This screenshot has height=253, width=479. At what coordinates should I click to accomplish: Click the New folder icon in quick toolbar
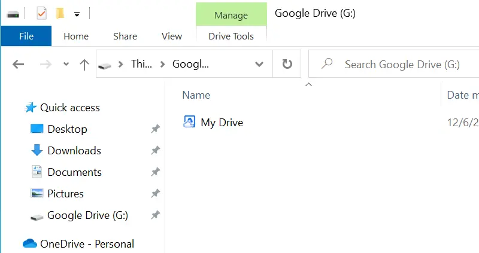pyautogui.click(x=60, y=13)
